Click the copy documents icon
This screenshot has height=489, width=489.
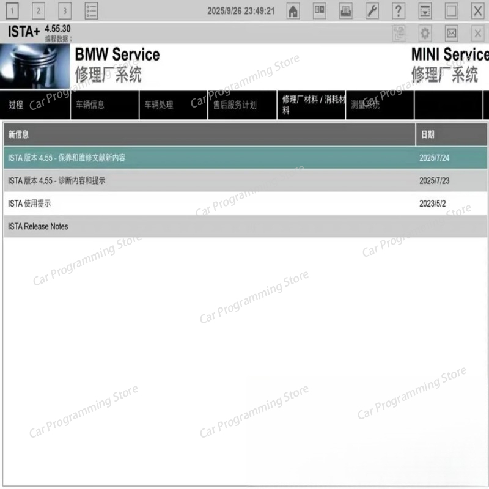[399, 33]
